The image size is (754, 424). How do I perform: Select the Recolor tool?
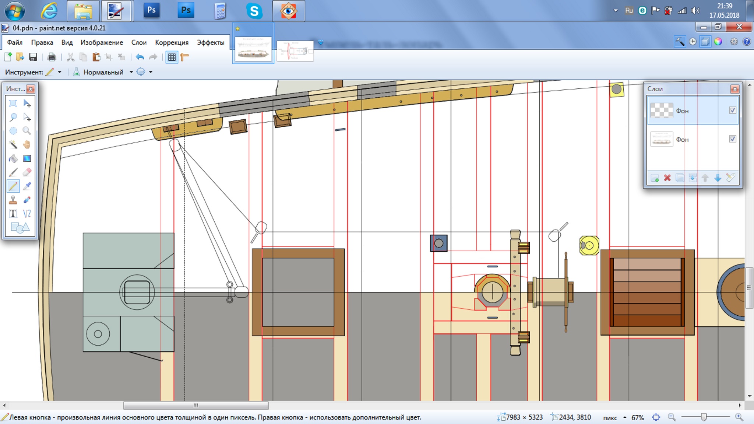pyautogui.click(x=27, y=200)
